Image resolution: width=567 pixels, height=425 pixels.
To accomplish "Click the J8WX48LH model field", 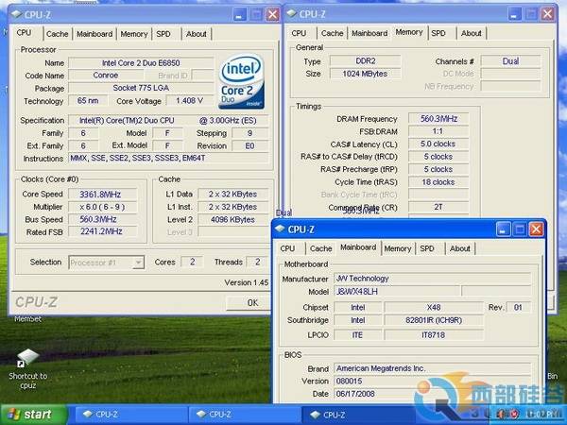I will click(x=397, y=291).
